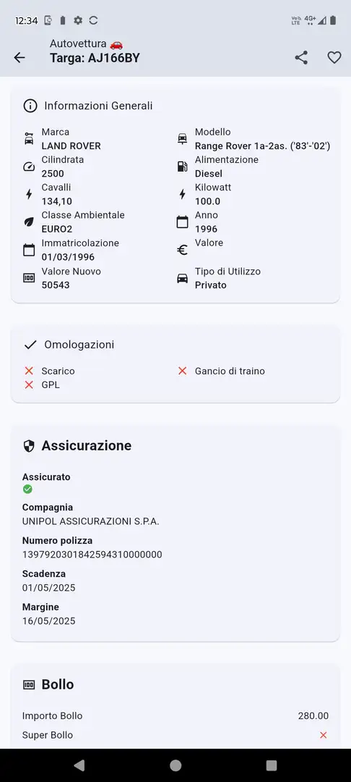Viewport: 351px width, 782px height.
Task: Add vehicle to favorites with heart icon
Action: point(334,58)
